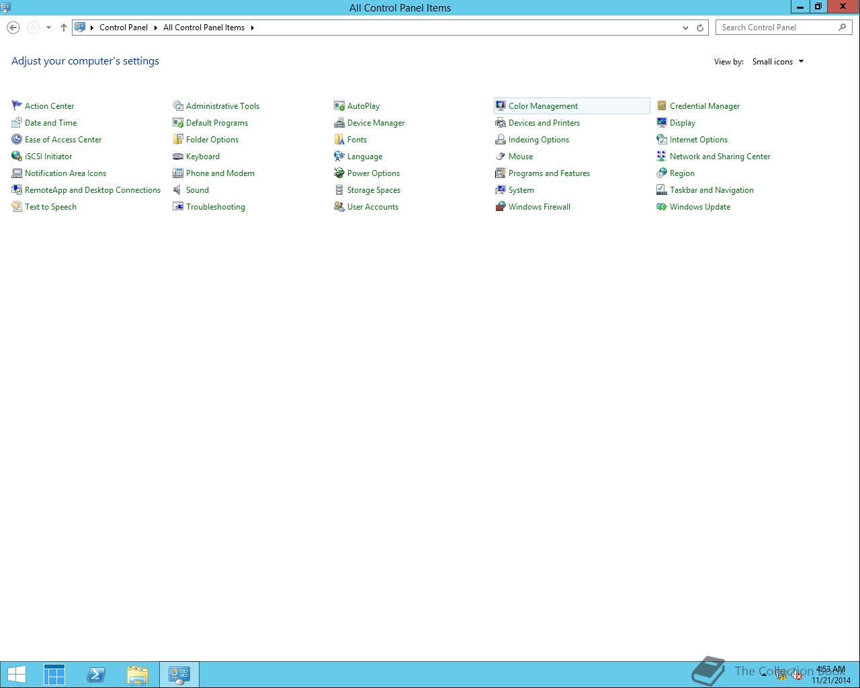This screenshot has height=688, width=860.
Task: Open Network and Sharing Center
Action: [720, 157]
